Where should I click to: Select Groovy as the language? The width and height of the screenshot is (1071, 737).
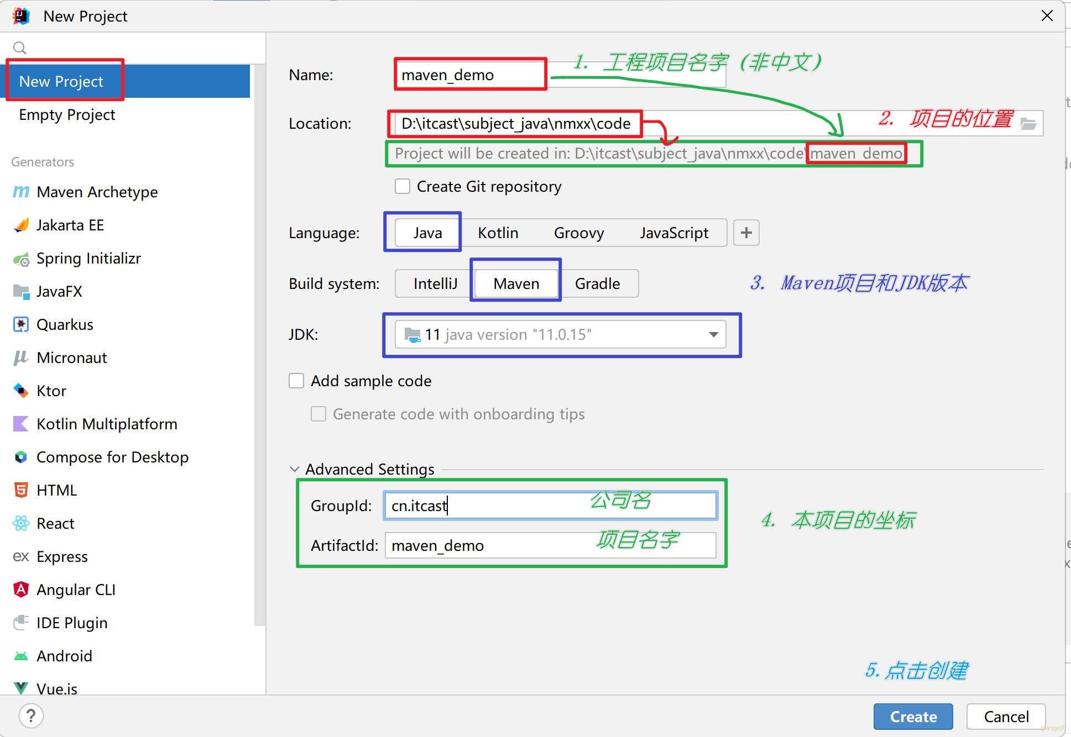579,233
